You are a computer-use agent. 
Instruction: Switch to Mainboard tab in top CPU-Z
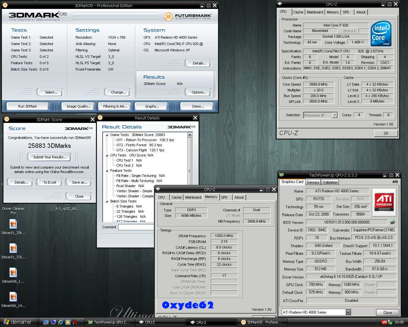(315, 12)
